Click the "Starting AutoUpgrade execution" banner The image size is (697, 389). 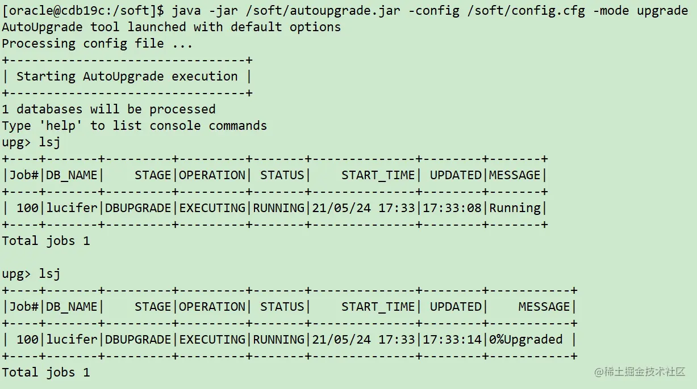(127, 77)
